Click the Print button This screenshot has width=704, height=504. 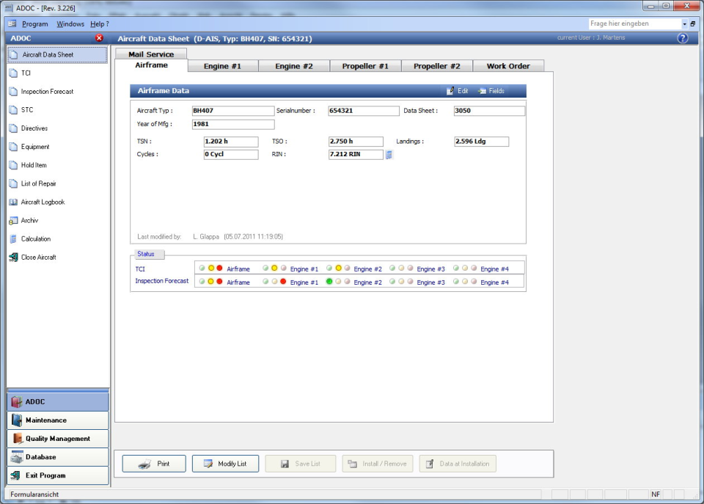click(153, 463)
